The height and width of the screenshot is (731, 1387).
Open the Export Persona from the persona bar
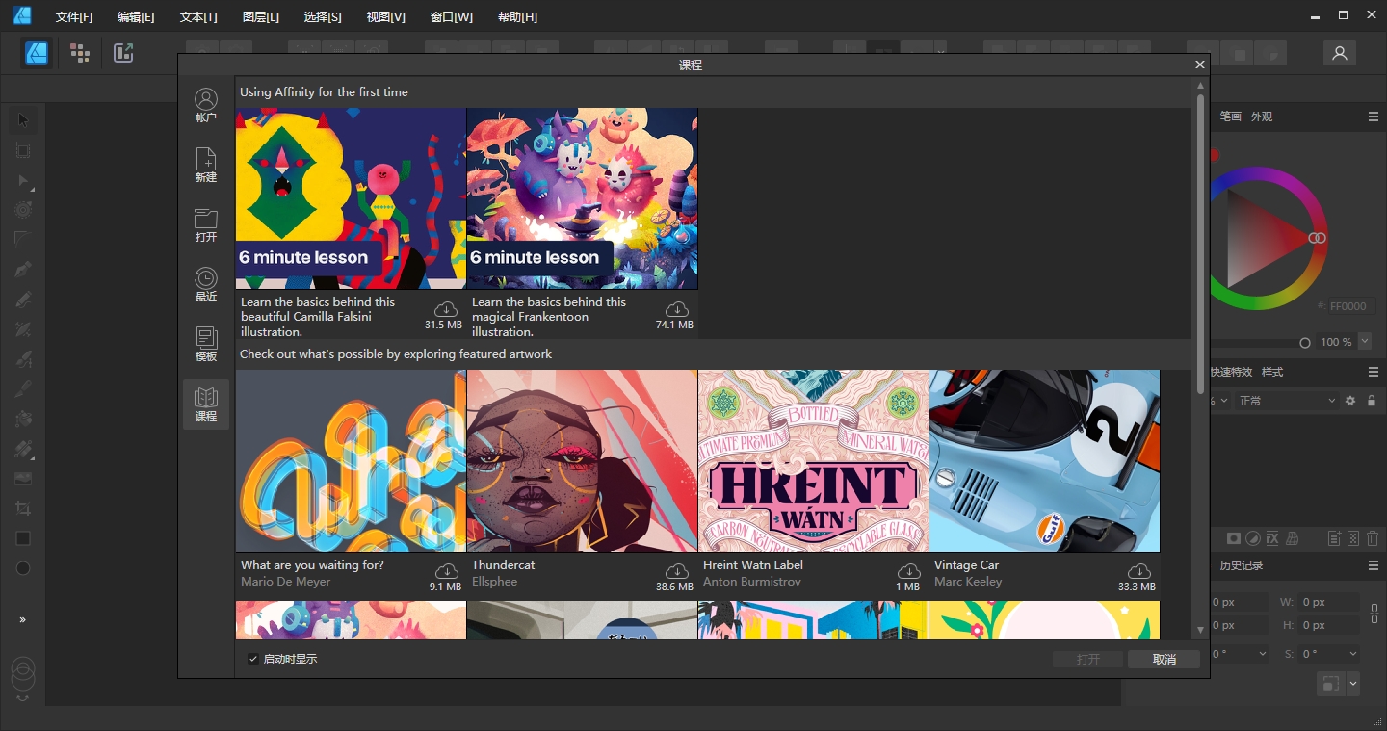tap(123, 53)
